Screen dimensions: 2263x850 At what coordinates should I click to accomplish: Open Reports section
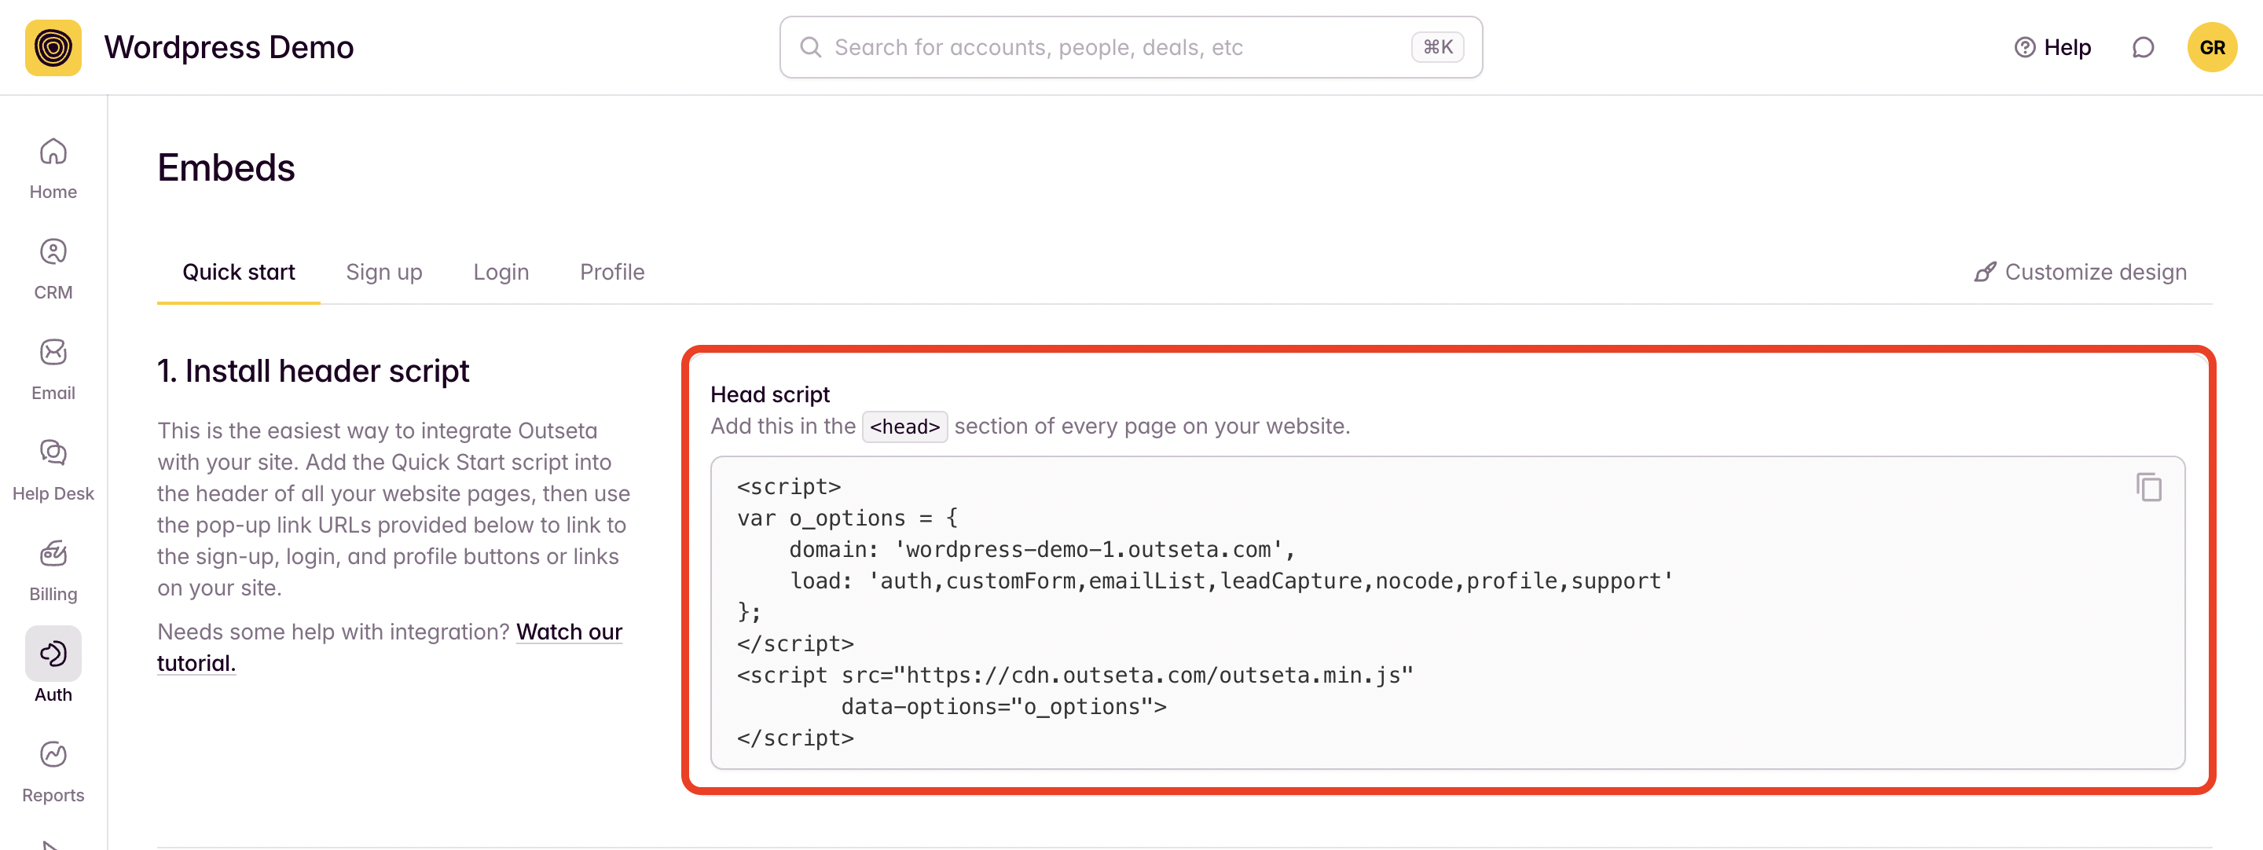pyautogui.click(x=53, y=771)
